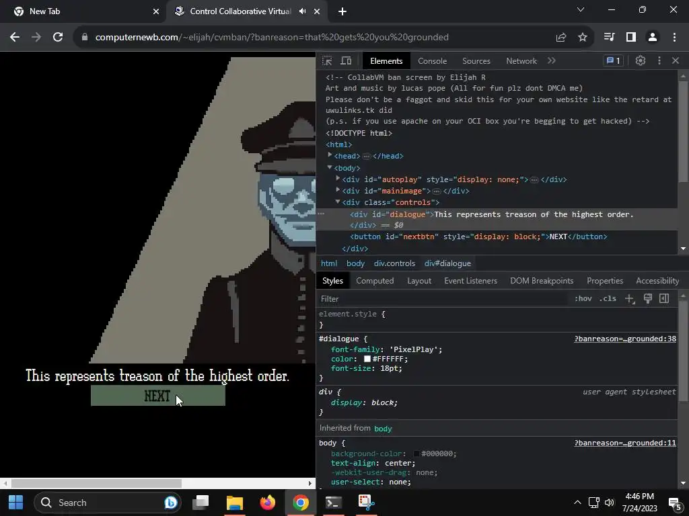Expand the mainimage div node
689x516 pixels.
click(338, 190)
